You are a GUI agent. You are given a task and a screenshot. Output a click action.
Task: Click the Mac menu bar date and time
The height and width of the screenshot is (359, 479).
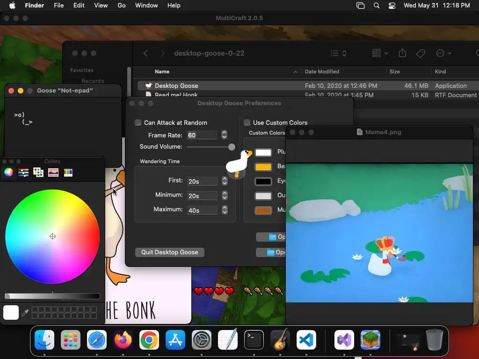(x=436, y=6)
